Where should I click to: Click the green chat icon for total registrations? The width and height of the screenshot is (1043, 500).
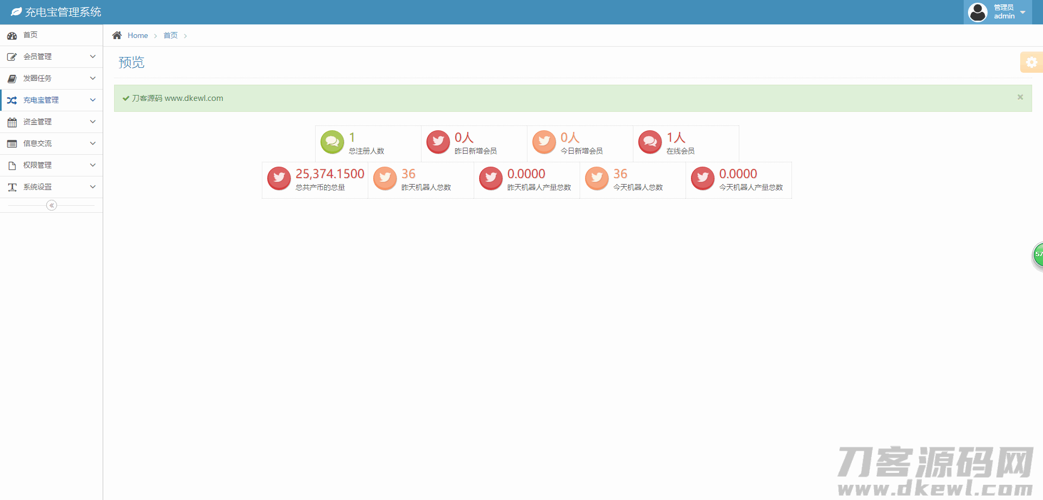(x=332, y=142)
